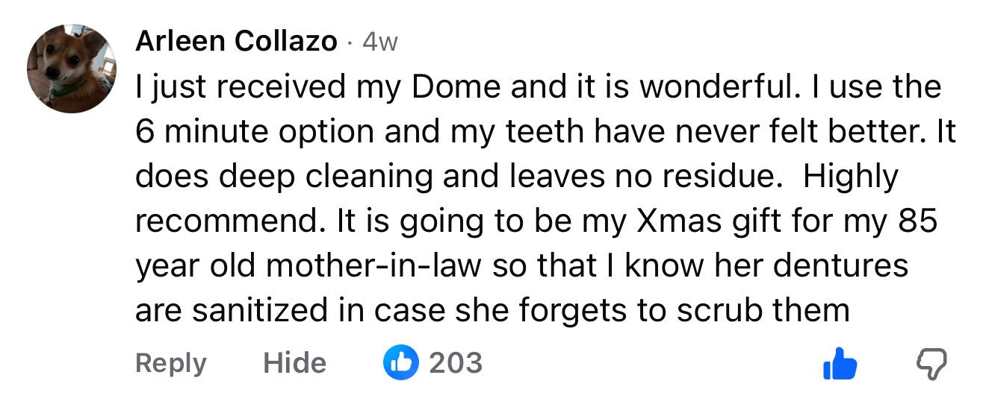The height and width of the screenshot is (413, 986).
Task: Click Reply under the comment
Action: tap(170, 363)
